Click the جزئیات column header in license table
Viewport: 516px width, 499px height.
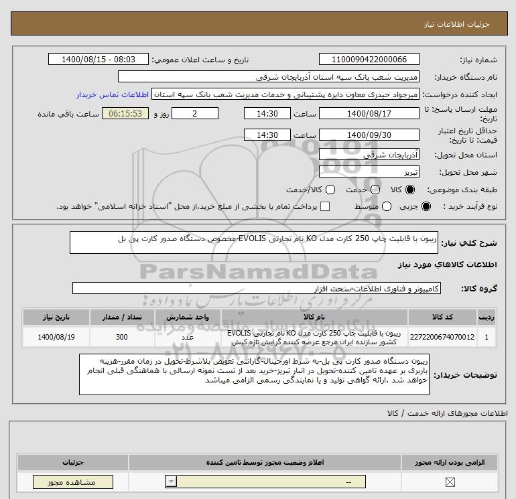point(73,462)
